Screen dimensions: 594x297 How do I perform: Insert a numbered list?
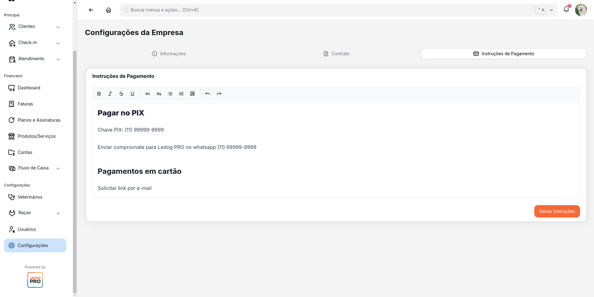coord(181,94)
